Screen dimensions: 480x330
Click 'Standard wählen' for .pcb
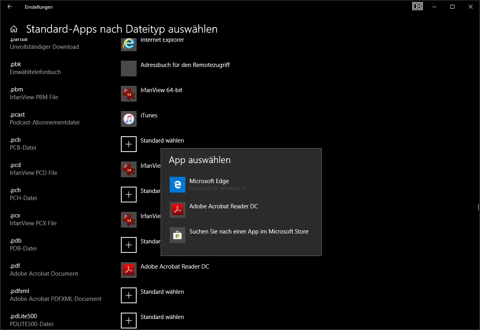tap(162, 141)
